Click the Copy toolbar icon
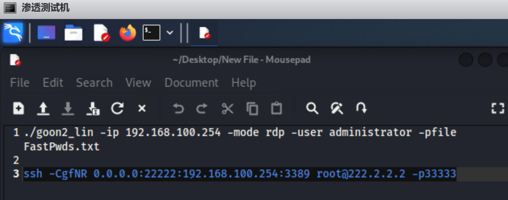This screenshot has width=508, height=200. (x=252, y=108)
